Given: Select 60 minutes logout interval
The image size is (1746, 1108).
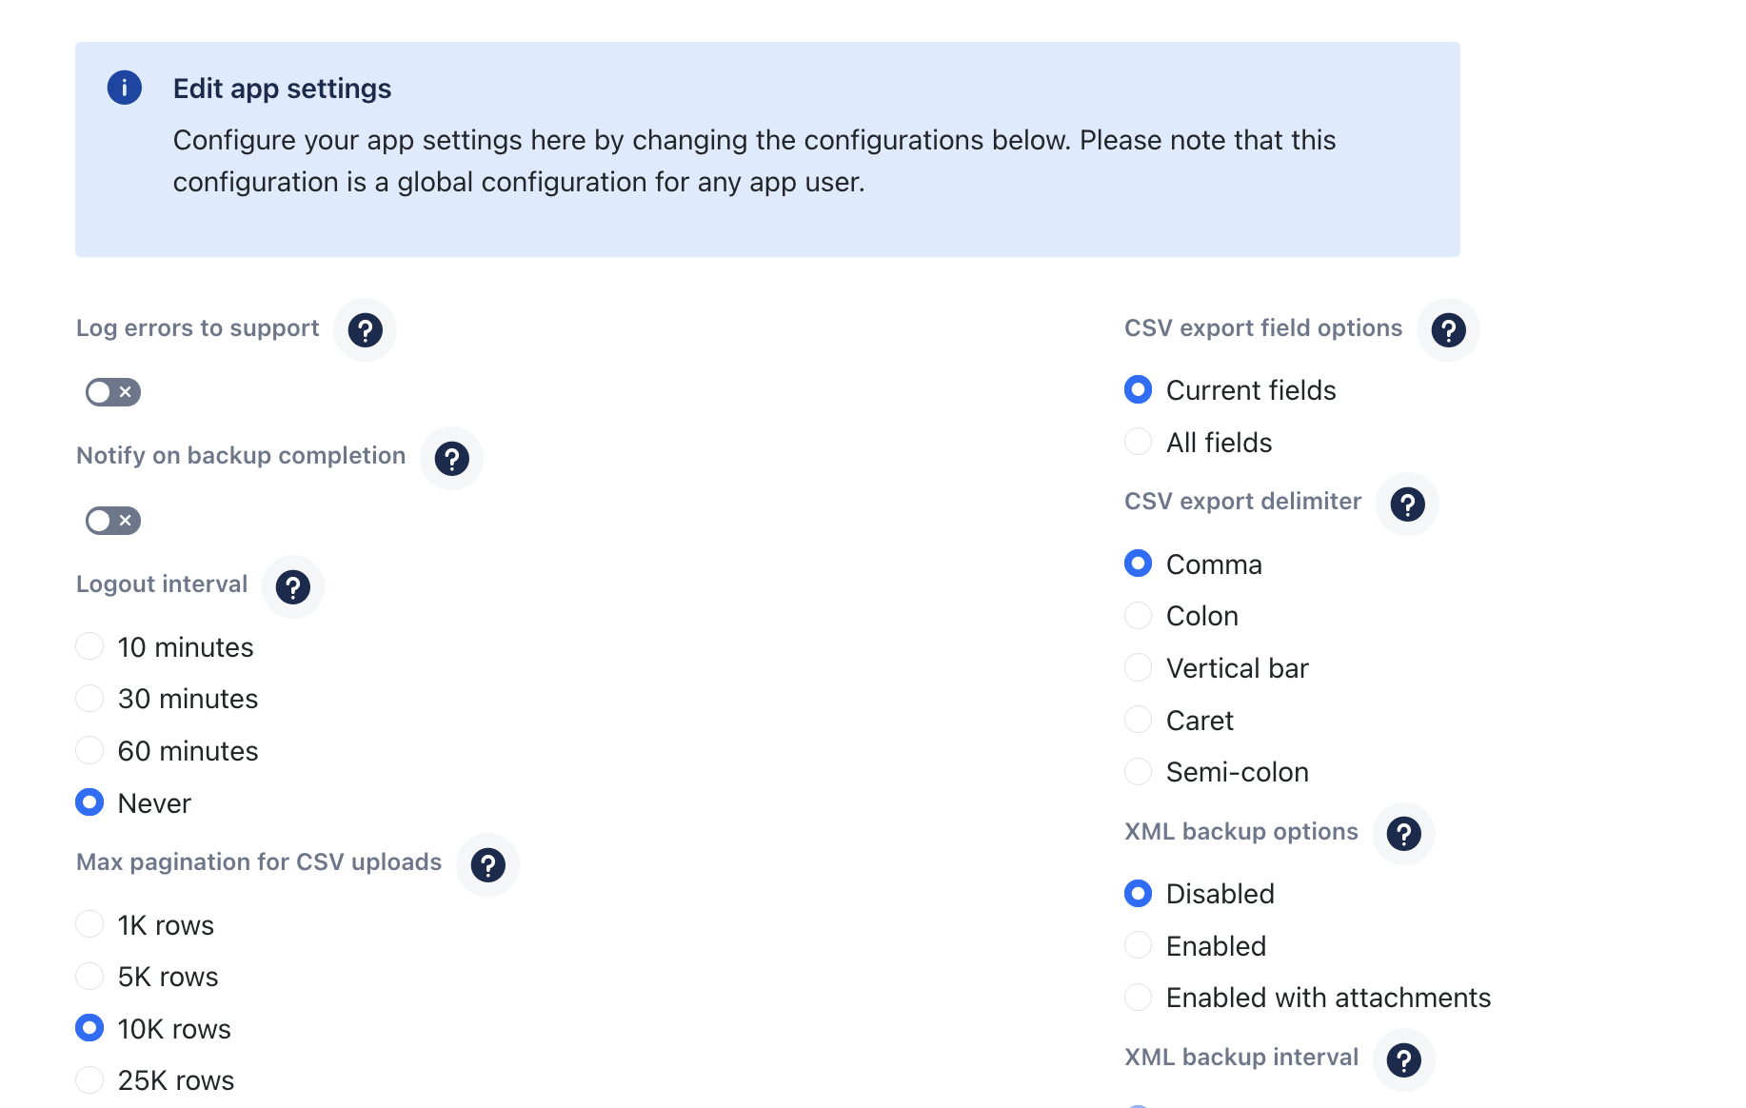Looking at the screenshot, I should [x=89, y=749].
